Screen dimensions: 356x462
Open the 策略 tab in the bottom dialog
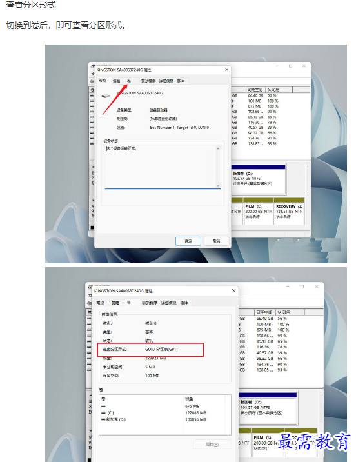[115, 303]
